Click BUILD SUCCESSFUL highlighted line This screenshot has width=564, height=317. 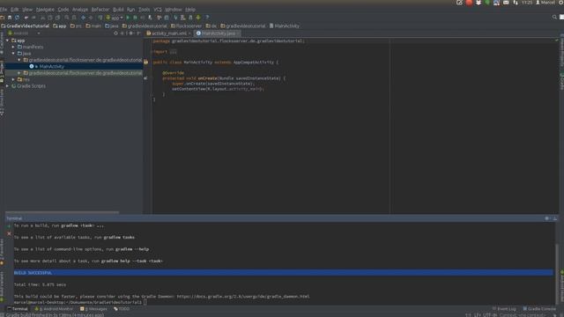point(284,273)
